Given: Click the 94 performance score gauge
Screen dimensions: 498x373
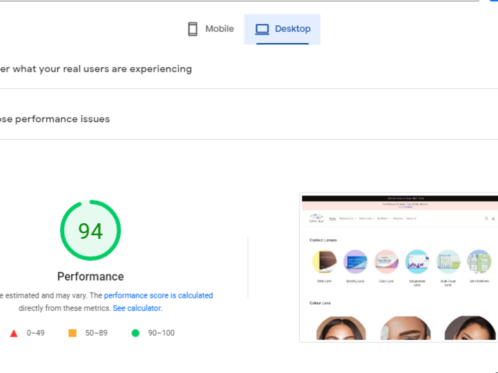Looking at the screenshot, I should (91, 230).
